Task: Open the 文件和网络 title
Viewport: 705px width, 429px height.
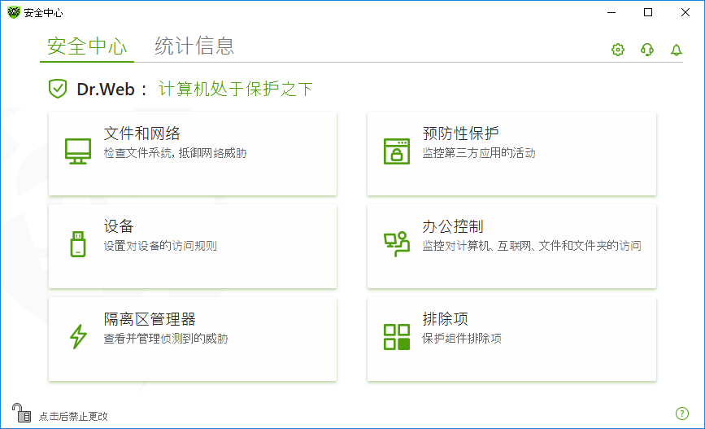Action: pos(142,134)
